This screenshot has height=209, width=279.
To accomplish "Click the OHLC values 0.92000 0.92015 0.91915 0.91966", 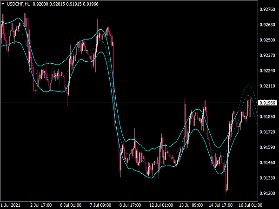I will click(x=66, y=4).
